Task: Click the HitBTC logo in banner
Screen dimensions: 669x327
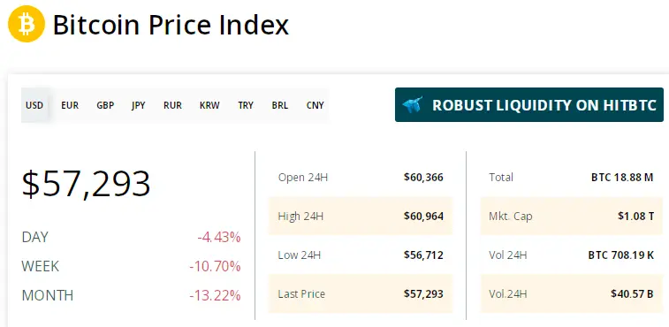Action: pyautogui.click(x=413, y=104)
